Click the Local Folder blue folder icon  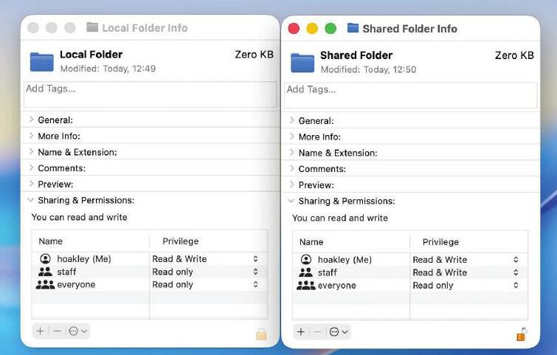(x=42, y=62)
